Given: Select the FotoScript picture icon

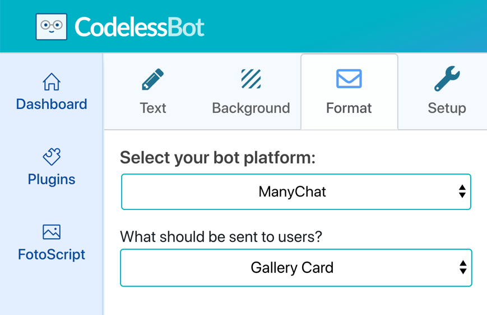Looking at the screenshot, I should pyautogui.click(x=52, y=232).
